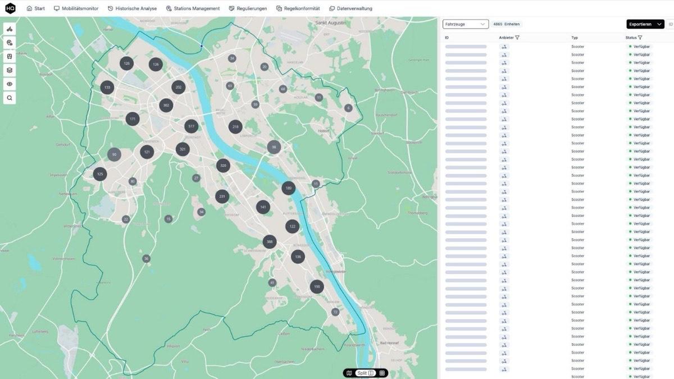The height and width of the screenshot is (379, 674).
Task: Click map cluster marker 202
Action: 179,87
